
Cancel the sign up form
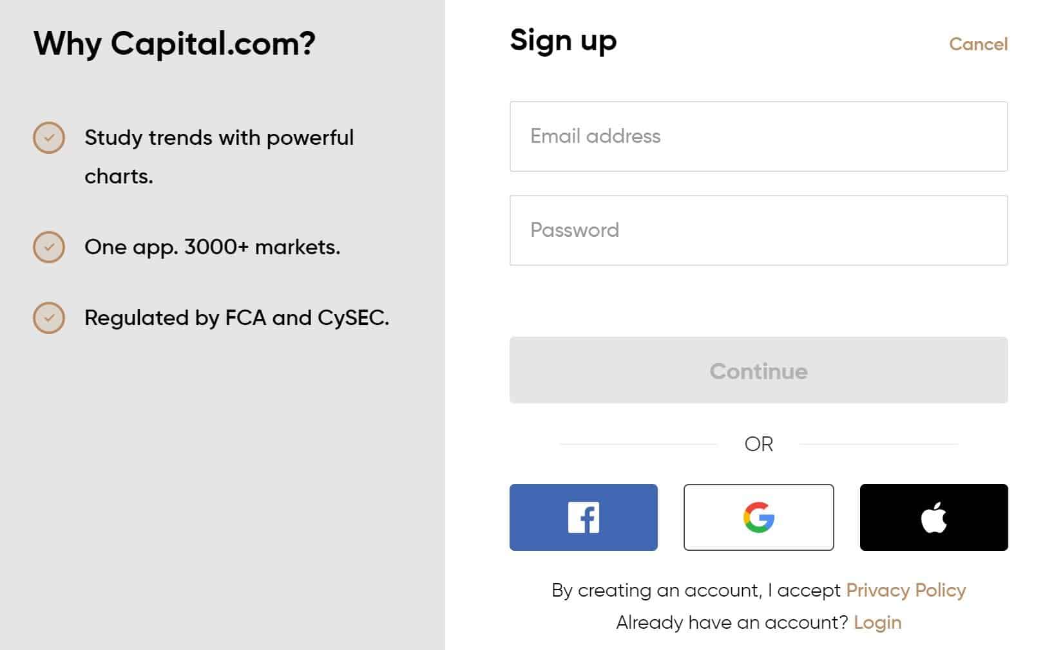(978, 44)
